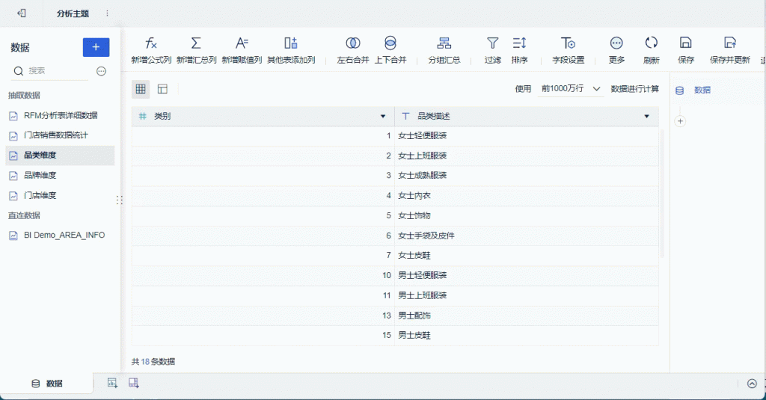The height and width of the screenshot is (400, 766).
Task: Click cell 女士成熟服装
Action: 526,176
